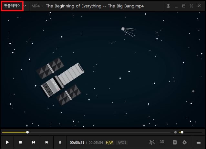Mute the audio via speaker icon

coord(175,132)
